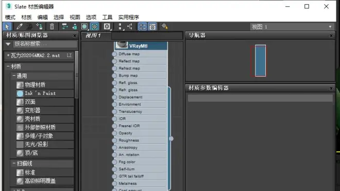Toggle the Parameter Editor panel button
Viewport: 340px width, 191px height.
click(152, 27)
